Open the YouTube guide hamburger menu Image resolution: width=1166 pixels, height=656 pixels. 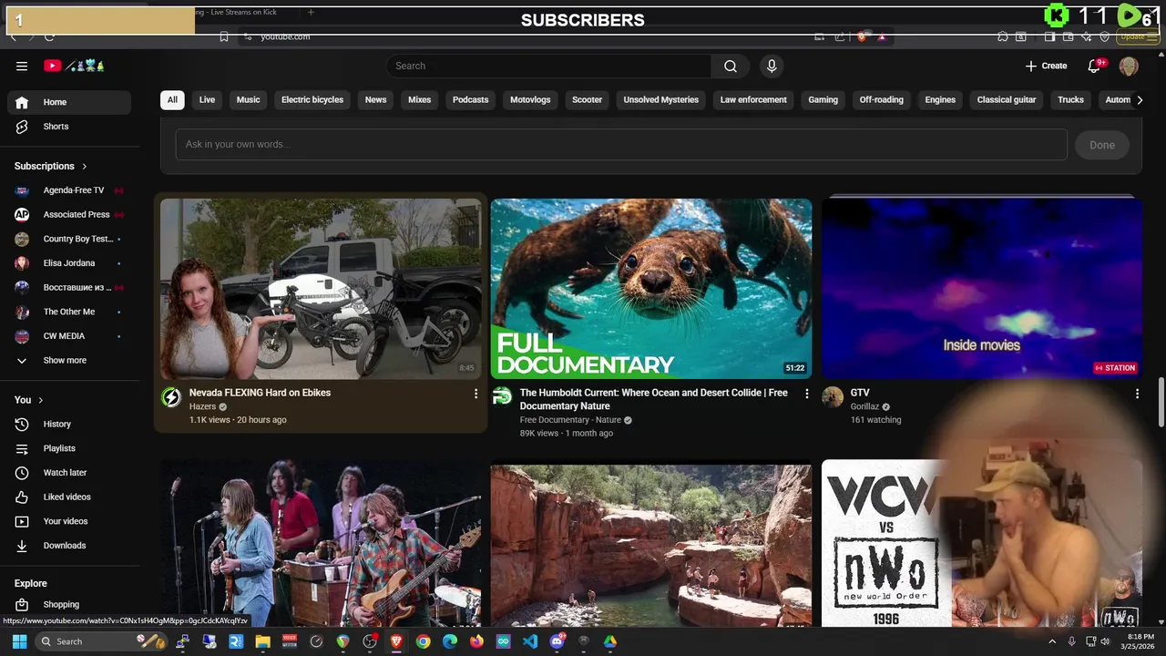[x=22, y=66]
